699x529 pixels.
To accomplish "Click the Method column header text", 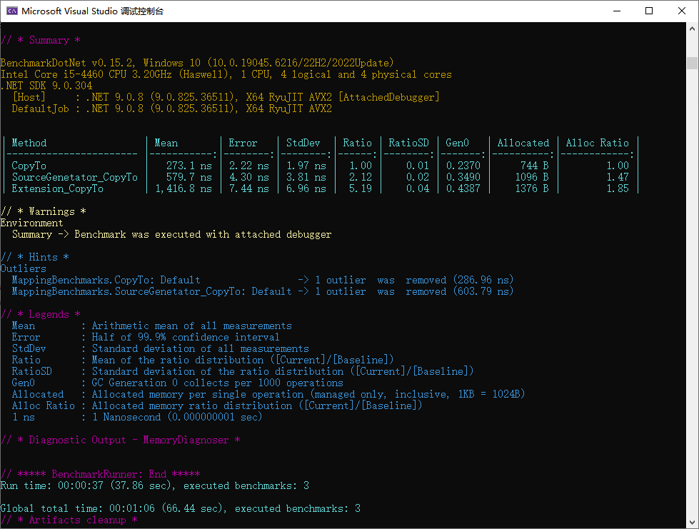I will click(29, 143).
